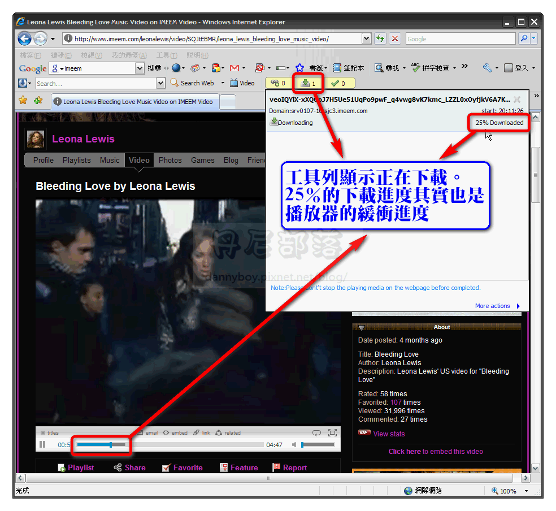
Task: Pause the video playback
Action: click(42, 444)
